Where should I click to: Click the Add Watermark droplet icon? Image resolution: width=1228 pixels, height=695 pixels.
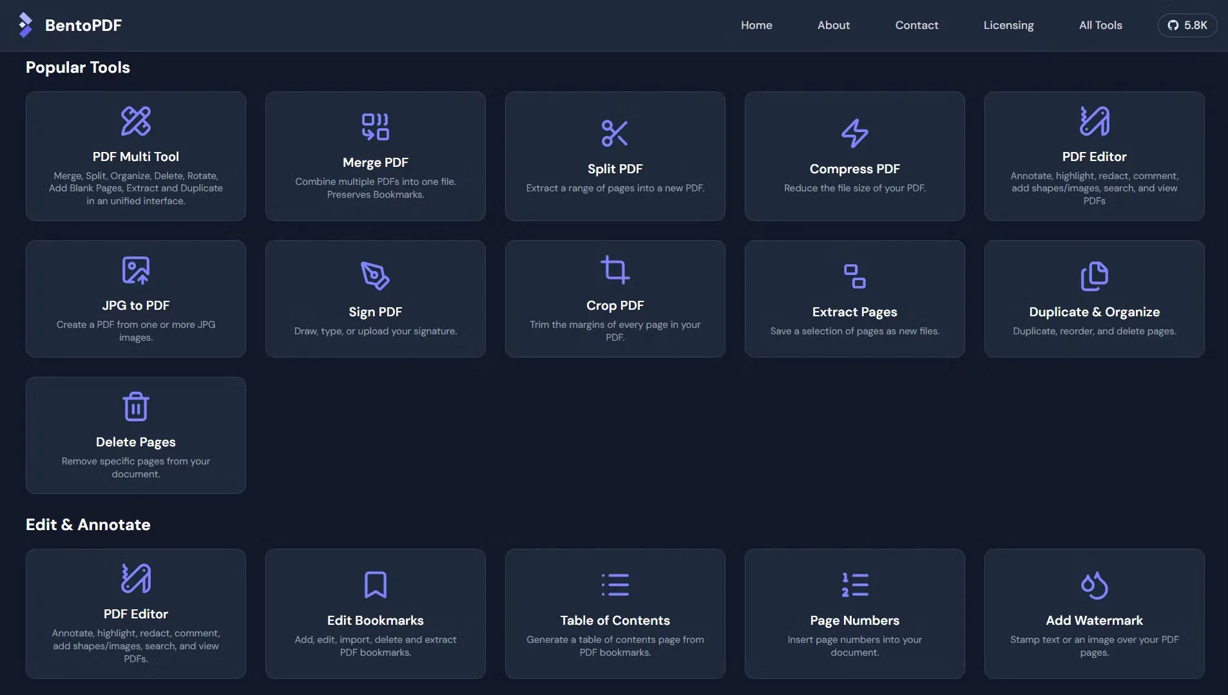pyautogui.click(x=1093, y=585)
